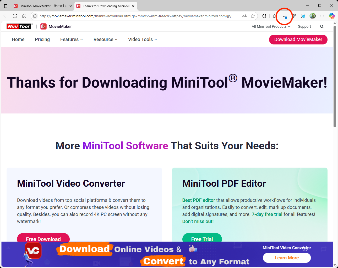
Task: Open the Don't miss out! link
Action: [198, 221]
